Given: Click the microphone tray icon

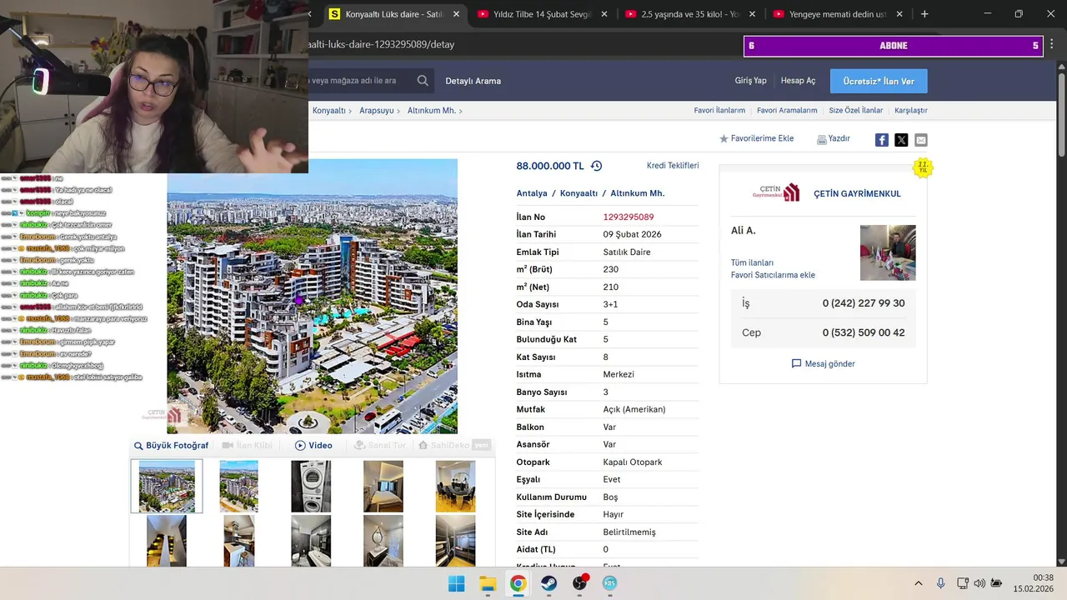Looking at the screenshot, I should [x=940, y=583].
